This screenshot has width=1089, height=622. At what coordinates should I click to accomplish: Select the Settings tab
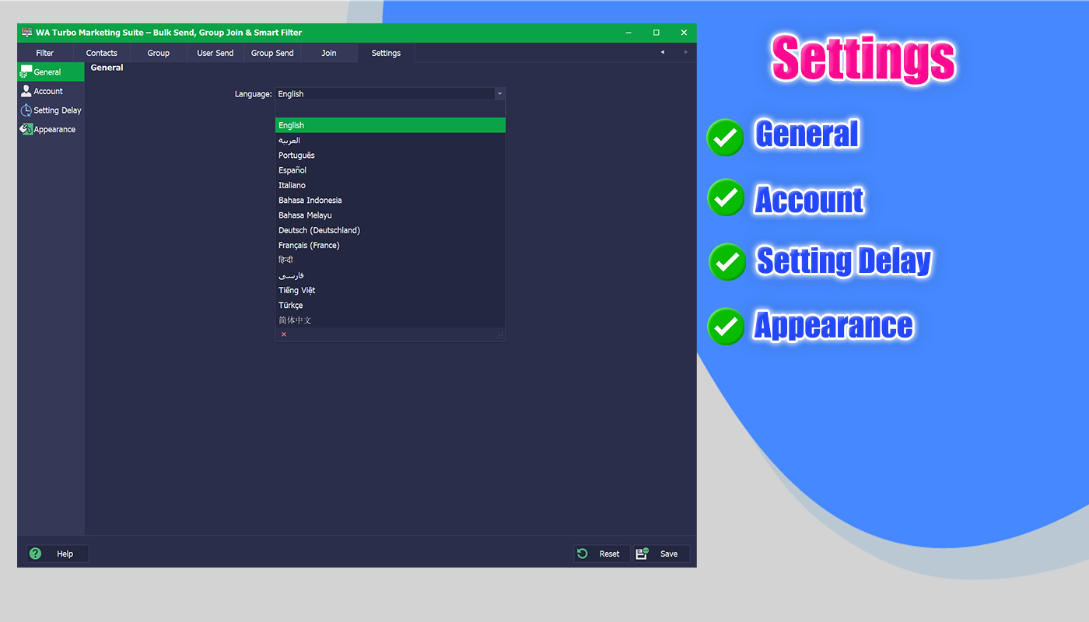386,53
